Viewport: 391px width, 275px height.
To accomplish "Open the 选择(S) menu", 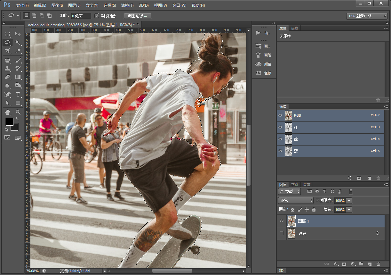I will point(110,5).
